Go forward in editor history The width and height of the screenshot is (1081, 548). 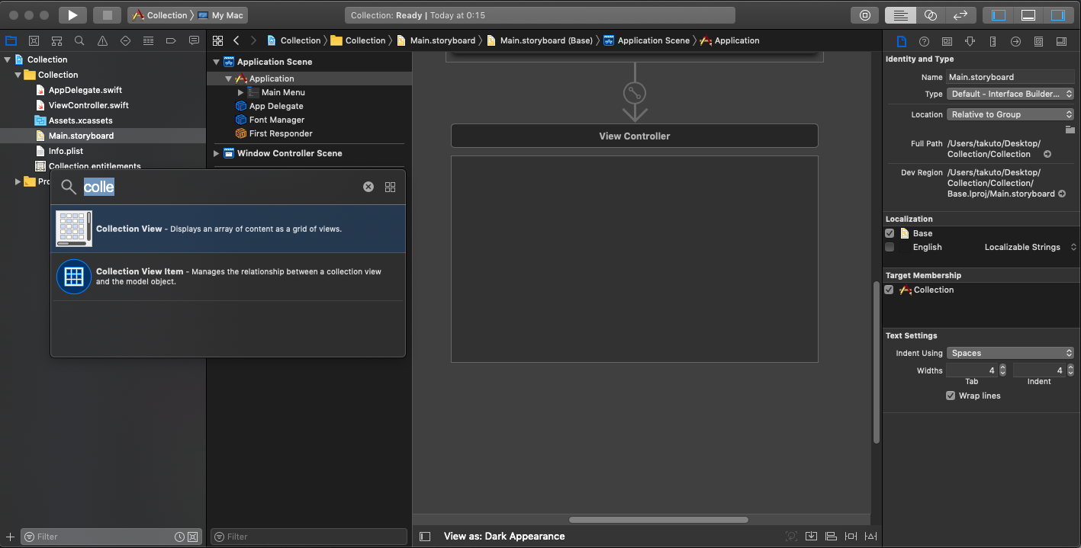pyautogui.click(x=254, y=40)
